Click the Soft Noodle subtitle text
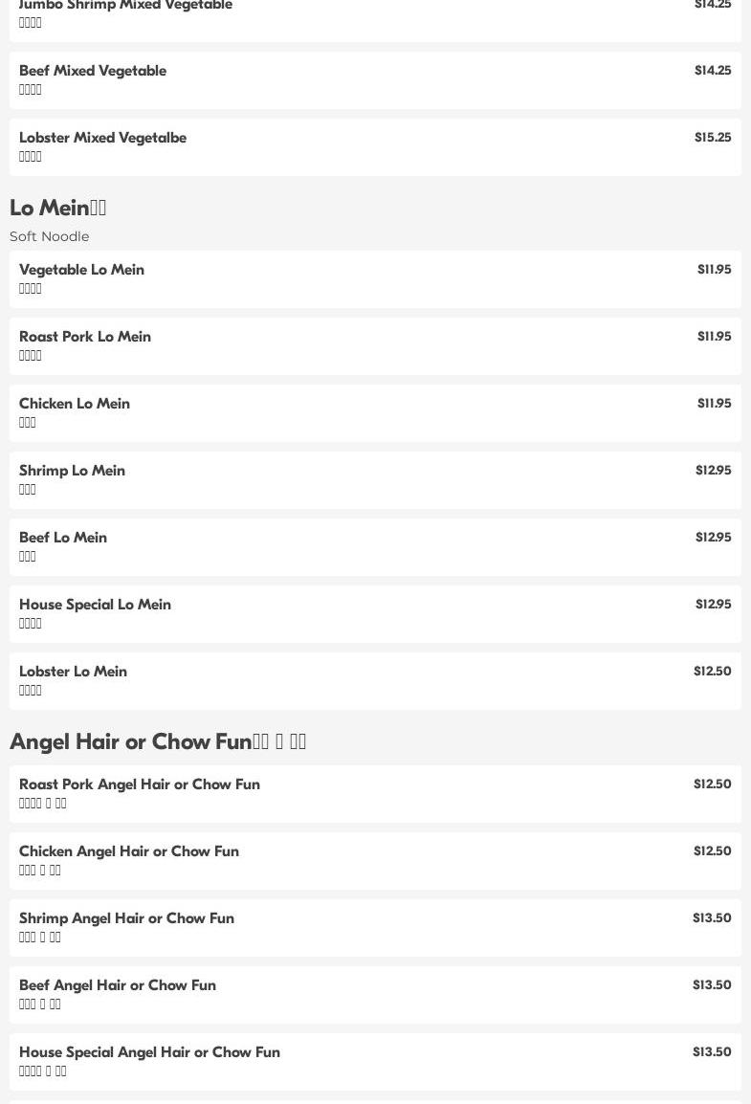The image size is (751, 1104). (x=49, y=236)
